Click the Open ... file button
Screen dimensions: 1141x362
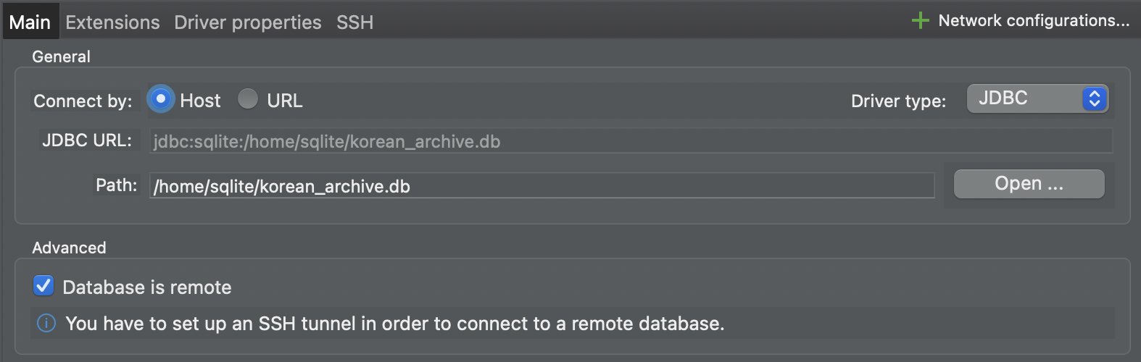tap(1029, 184)
